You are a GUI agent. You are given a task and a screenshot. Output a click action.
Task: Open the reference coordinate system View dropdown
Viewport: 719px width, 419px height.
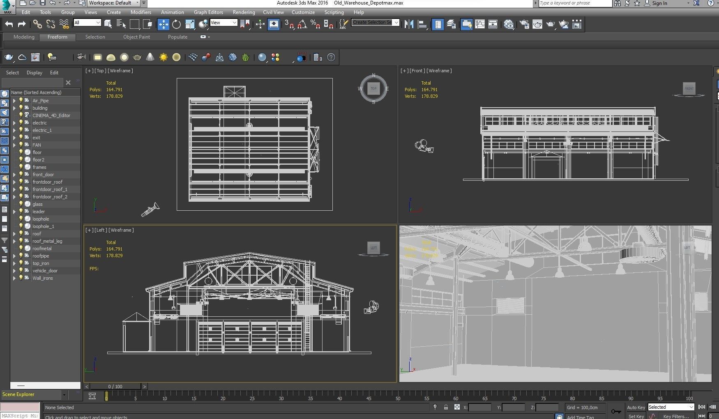click(224, 23)
